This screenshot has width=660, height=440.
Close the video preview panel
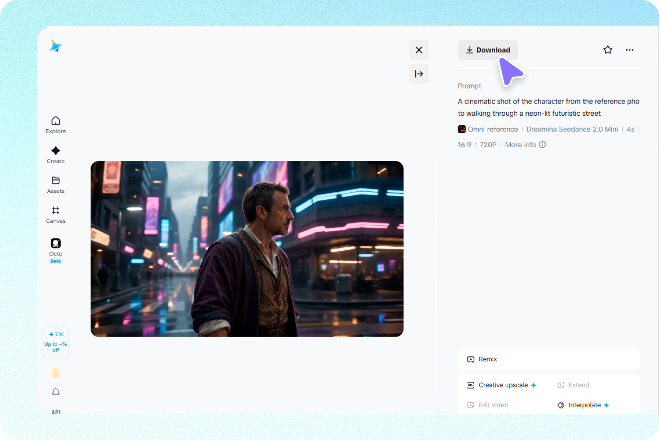point(419,50)
